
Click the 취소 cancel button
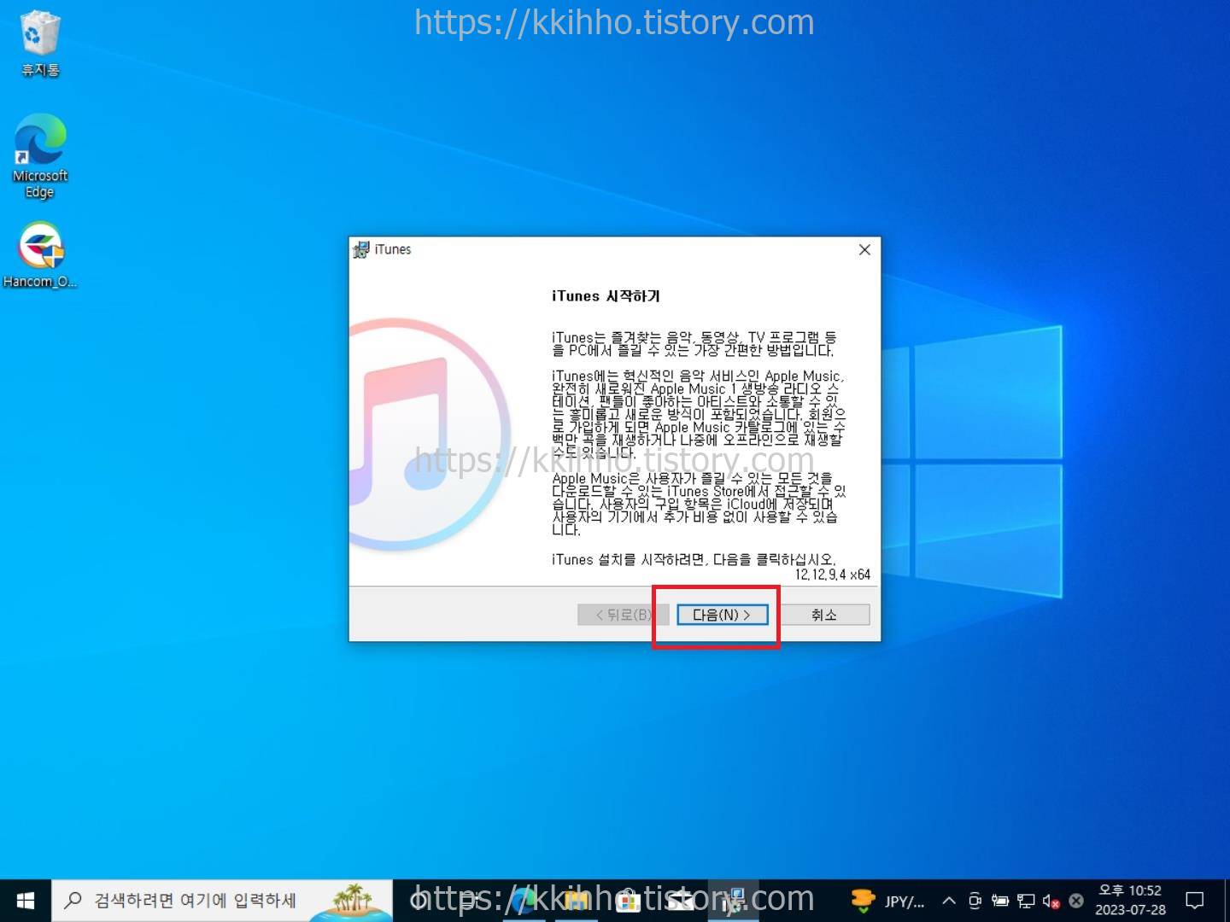coord(823,615)
